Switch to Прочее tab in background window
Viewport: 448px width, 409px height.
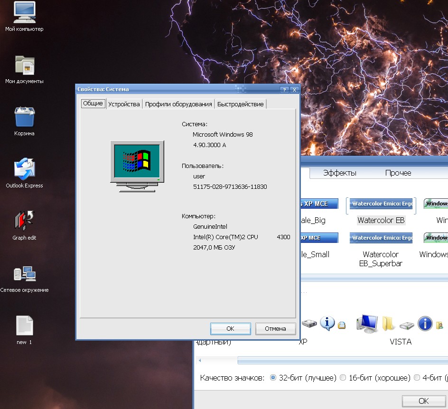click(398, 173)
